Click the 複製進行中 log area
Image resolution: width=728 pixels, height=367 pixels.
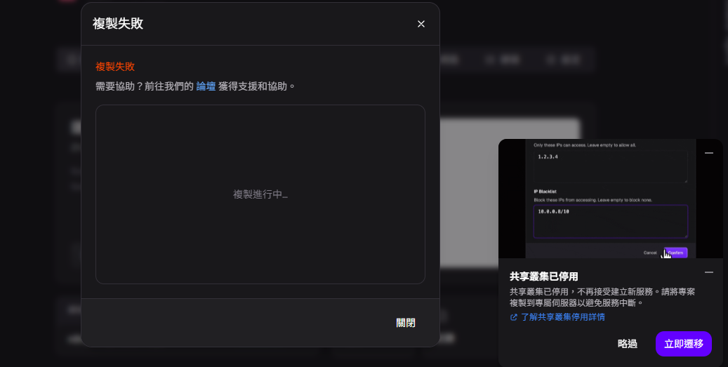(x=260, y=194)
